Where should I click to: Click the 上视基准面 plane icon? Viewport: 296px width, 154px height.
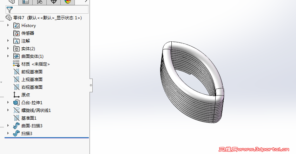coord(17,79)
